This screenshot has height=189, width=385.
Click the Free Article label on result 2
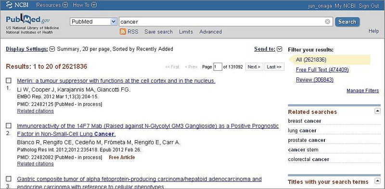(x=122, y=157)
